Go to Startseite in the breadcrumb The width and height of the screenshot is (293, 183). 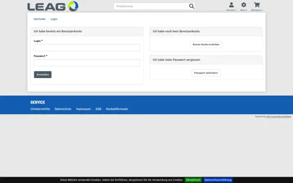[x=40, y=19]
